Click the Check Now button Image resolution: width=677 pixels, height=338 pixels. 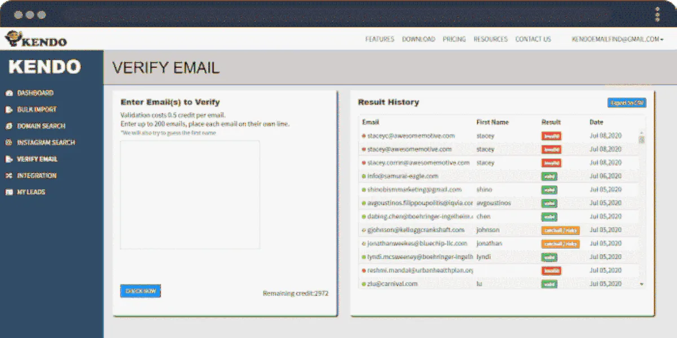(x=140, y=291)
